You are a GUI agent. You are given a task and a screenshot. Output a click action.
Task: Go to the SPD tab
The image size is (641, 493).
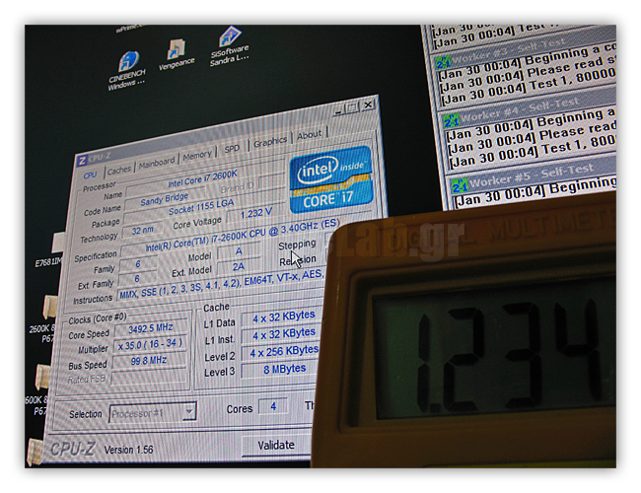232,149
